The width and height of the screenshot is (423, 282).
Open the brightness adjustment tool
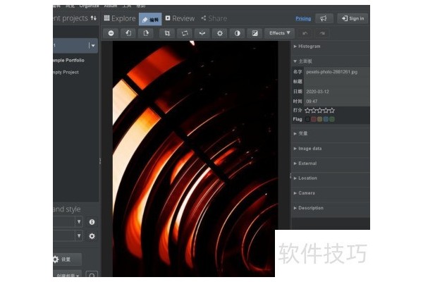coord(220,33)
